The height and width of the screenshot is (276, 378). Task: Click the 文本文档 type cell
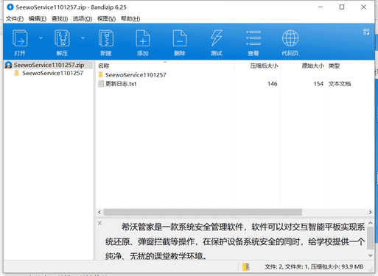tap(340, 84)
